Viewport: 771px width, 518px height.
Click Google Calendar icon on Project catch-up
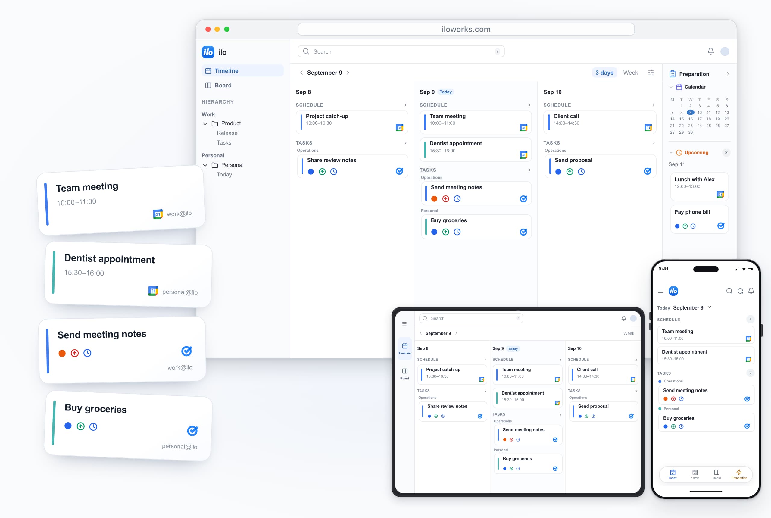pyautogui.click(x=399, y=128)
